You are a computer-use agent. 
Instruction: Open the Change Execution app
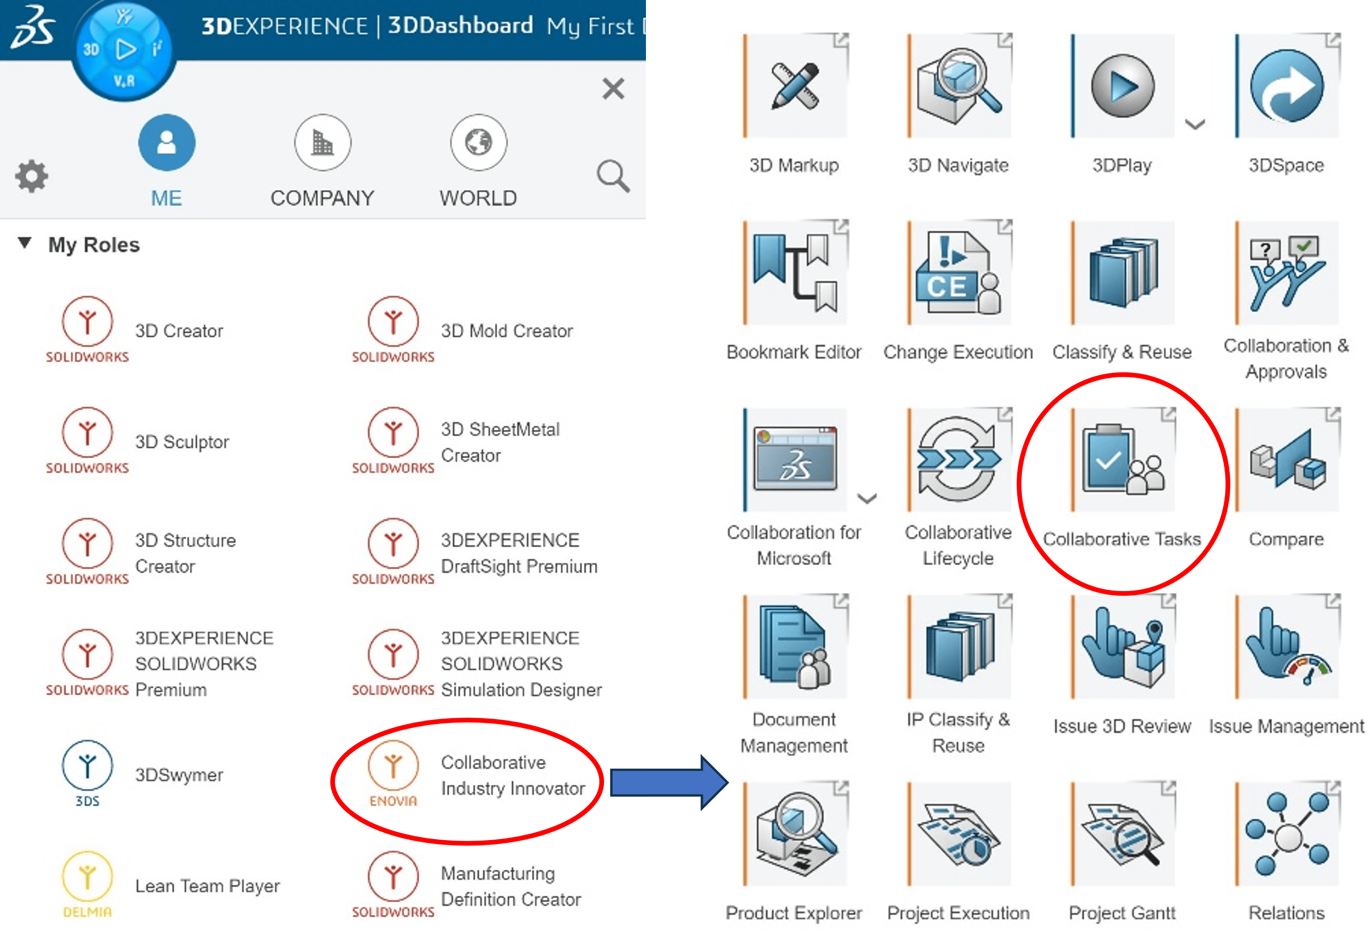point(959,272)
